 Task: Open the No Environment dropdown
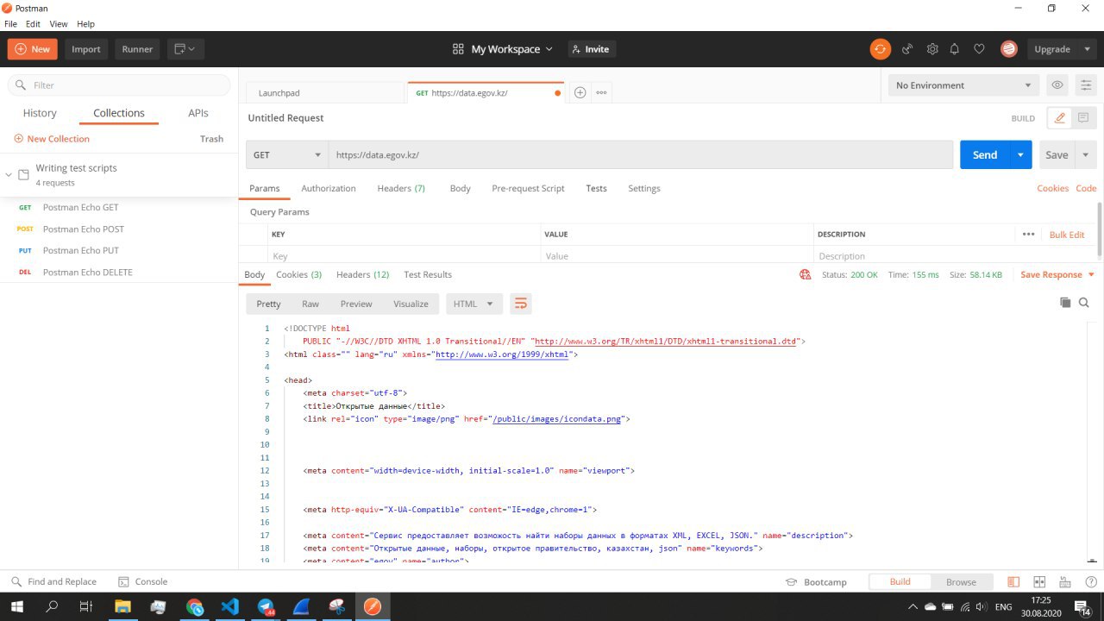(963, 85)
